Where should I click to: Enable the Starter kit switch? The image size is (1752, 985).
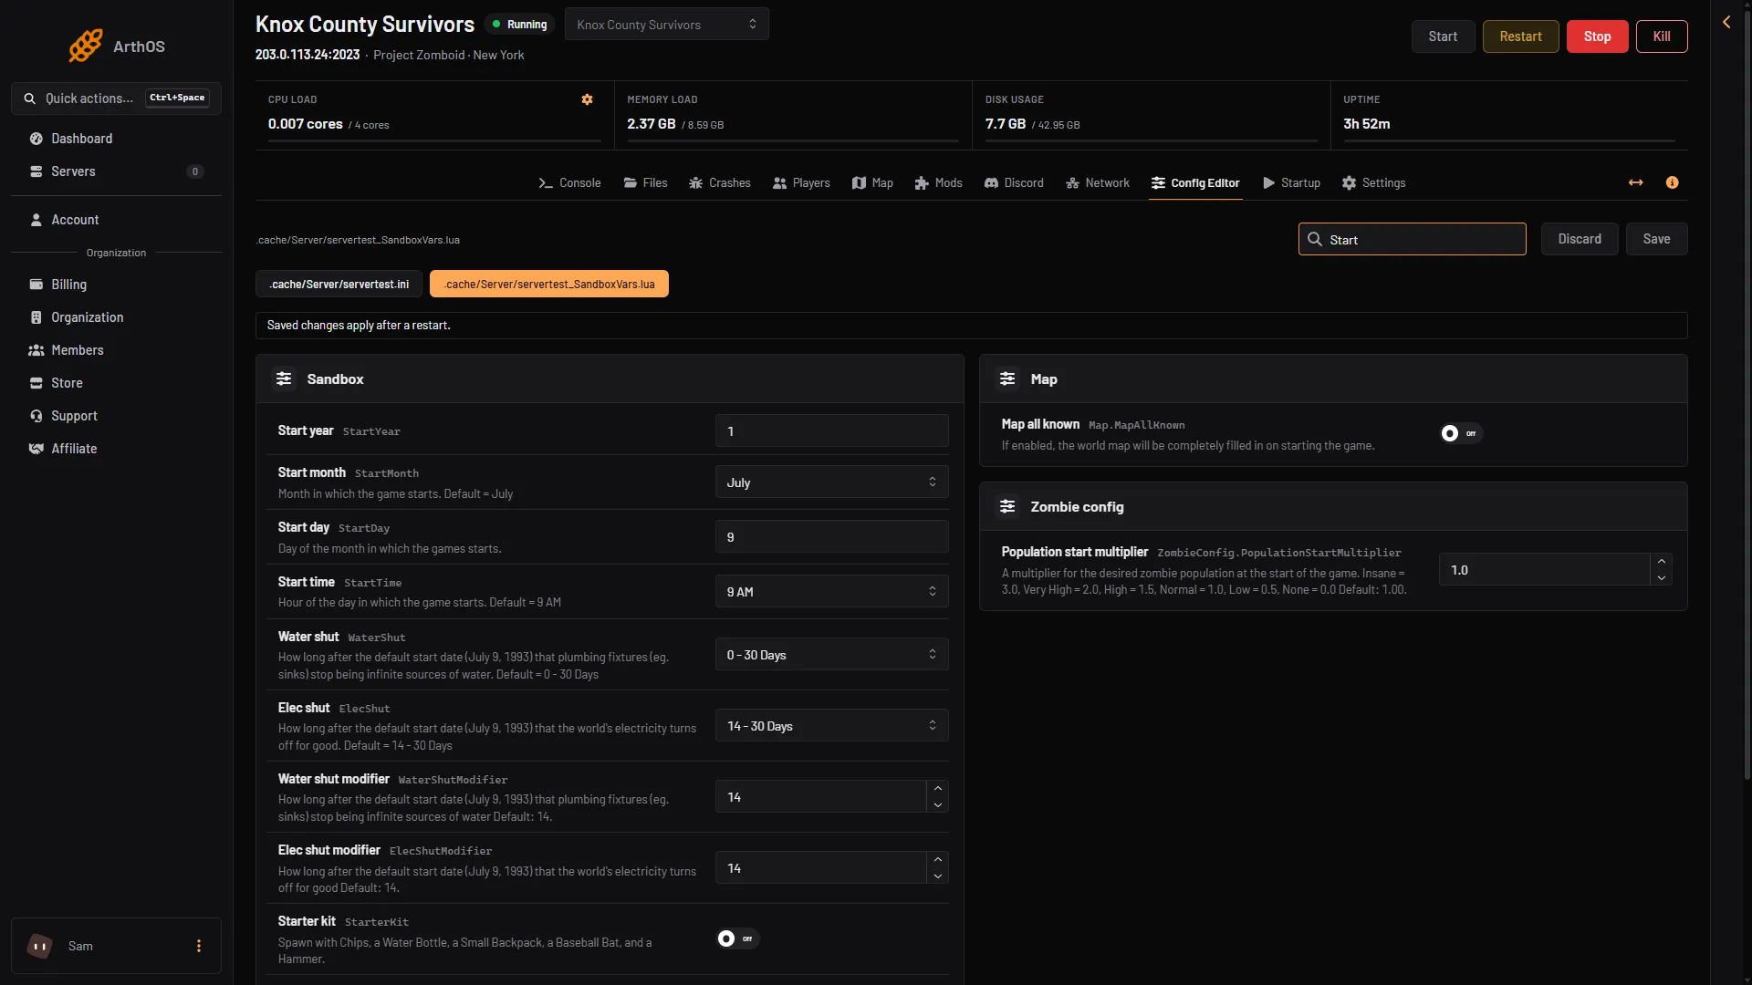click(x=737, y=938)
